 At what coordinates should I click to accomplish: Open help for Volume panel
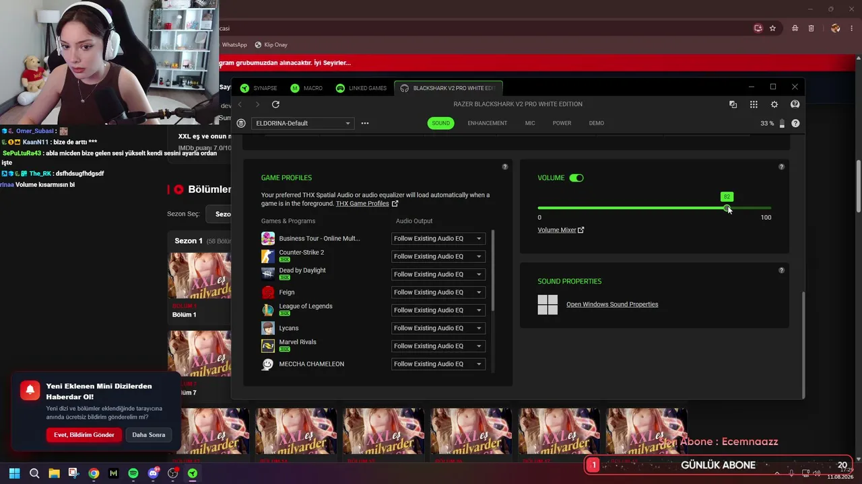pyautogui.click(x=781, y=167)
